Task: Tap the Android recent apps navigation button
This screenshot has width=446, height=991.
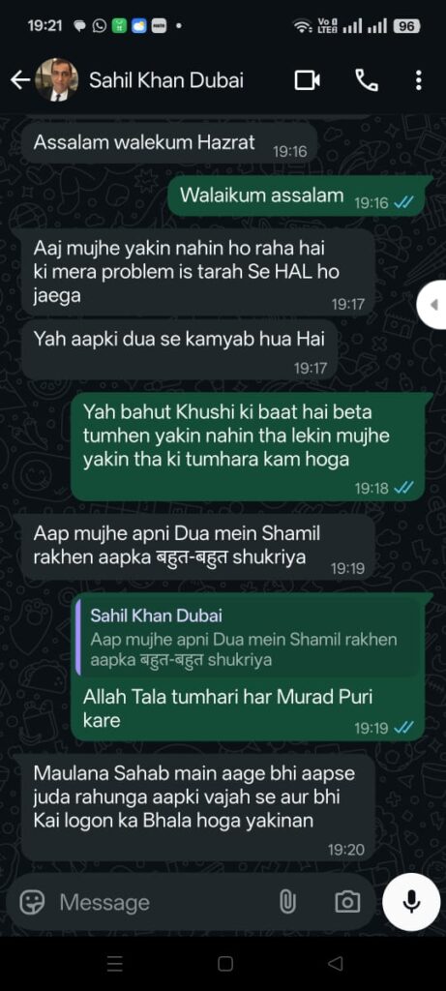Action: 114,963
